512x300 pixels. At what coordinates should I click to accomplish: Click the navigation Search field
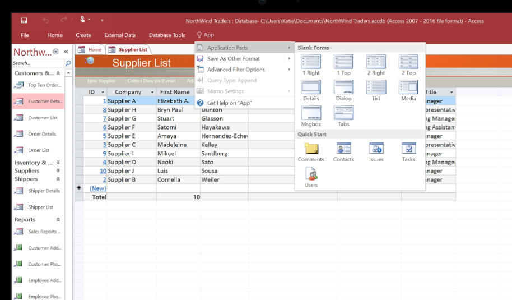tap(38, 63)
